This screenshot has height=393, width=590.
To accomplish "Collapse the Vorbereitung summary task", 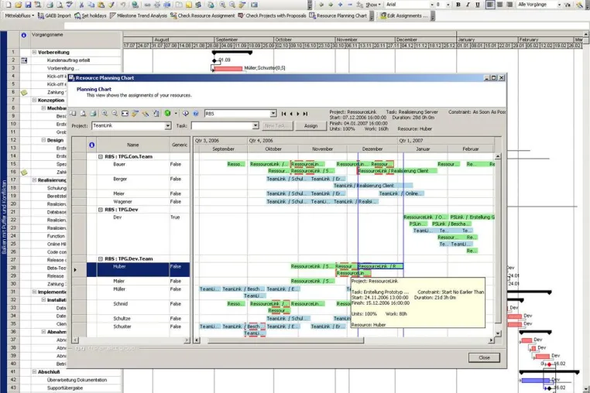I will click(34, 53).
